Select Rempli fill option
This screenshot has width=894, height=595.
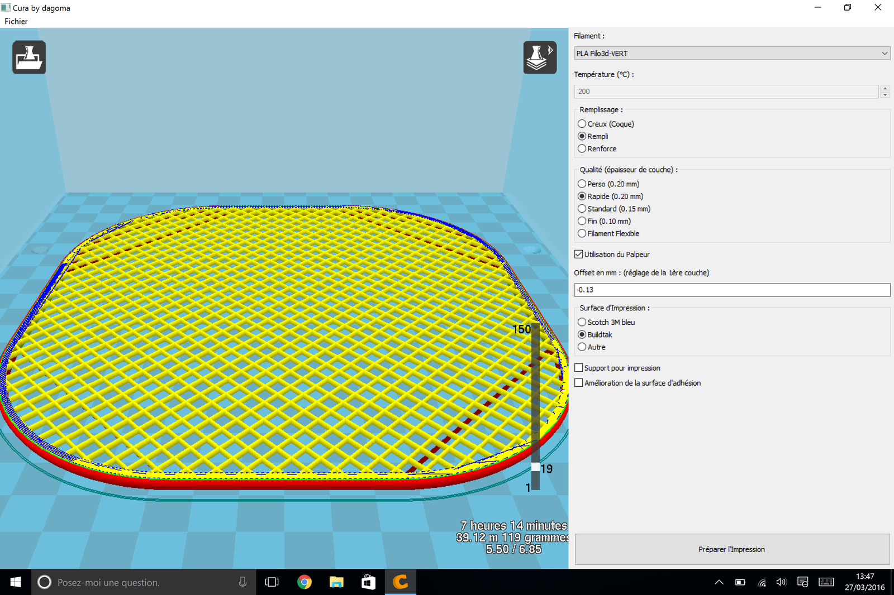click(x=593, y=136)
